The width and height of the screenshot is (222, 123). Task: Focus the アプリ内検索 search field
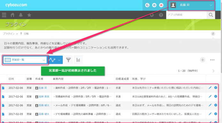pyautogui.click(x=186, y=15)
